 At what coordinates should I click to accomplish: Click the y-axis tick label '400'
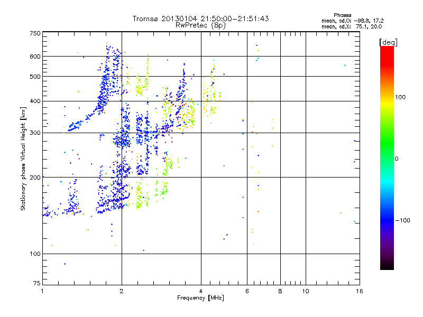35,101
